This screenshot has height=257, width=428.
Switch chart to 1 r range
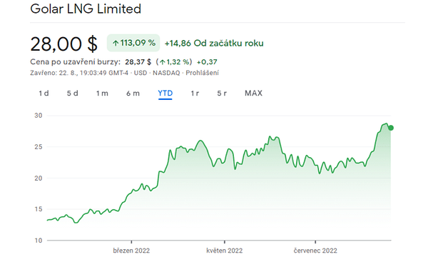195,94
